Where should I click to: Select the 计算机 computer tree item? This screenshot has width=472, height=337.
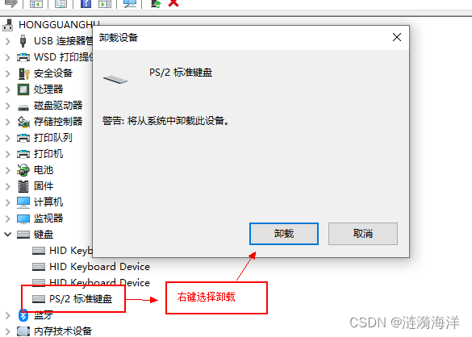point(48,202)
